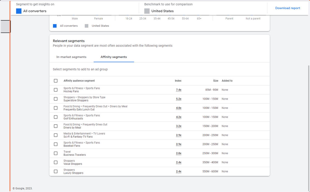
Task: Open the United States benchmark selector
Action: coord(159,11)
